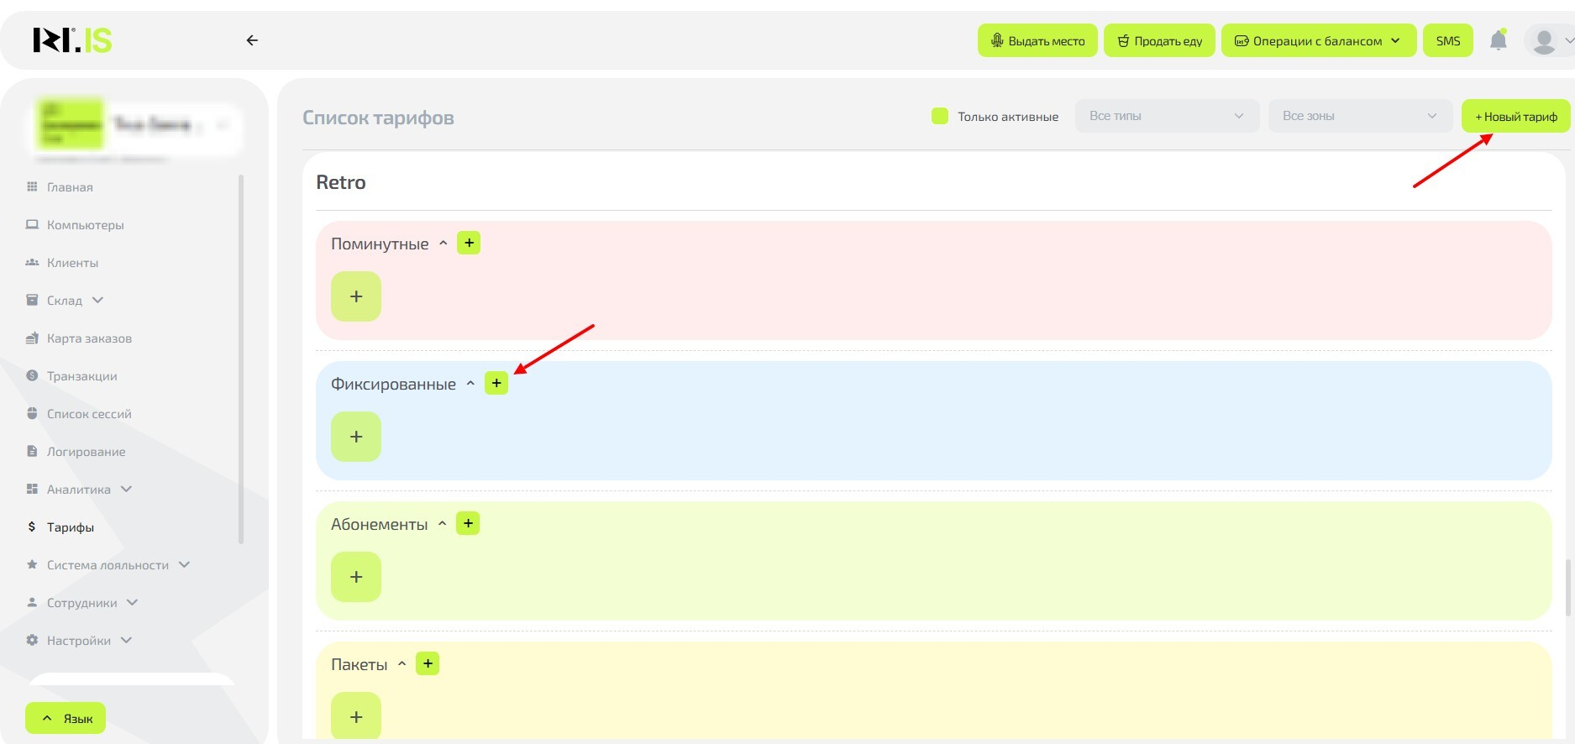
Task: Click the SMS button
Action: (x=1447, y=40)
